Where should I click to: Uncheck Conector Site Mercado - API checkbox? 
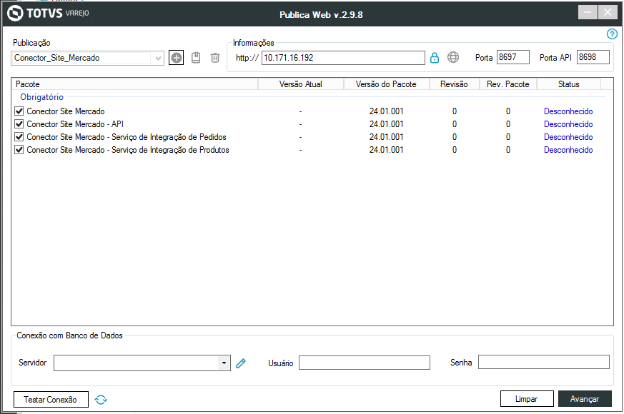click(19, 124)
